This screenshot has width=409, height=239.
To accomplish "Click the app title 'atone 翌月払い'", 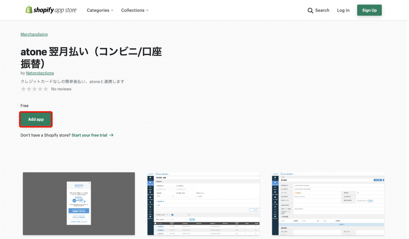I will [x=91, y=58].
